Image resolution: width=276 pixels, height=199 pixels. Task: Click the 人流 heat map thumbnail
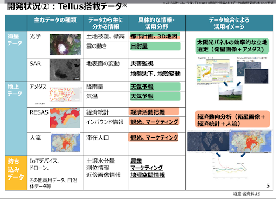click(65, 143)
